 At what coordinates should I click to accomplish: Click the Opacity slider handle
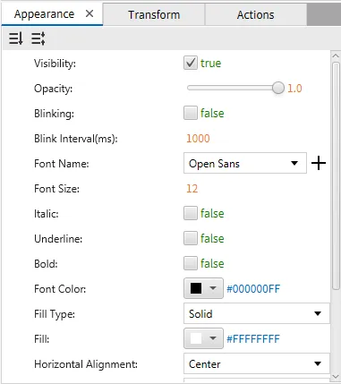coord(278,88)
